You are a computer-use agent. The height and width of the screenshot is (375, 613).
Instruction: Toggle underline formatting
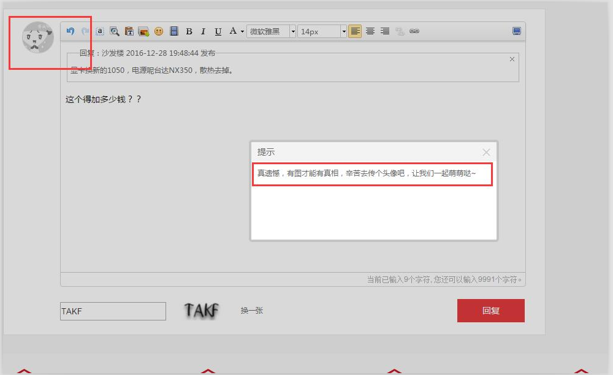[218, 31]
